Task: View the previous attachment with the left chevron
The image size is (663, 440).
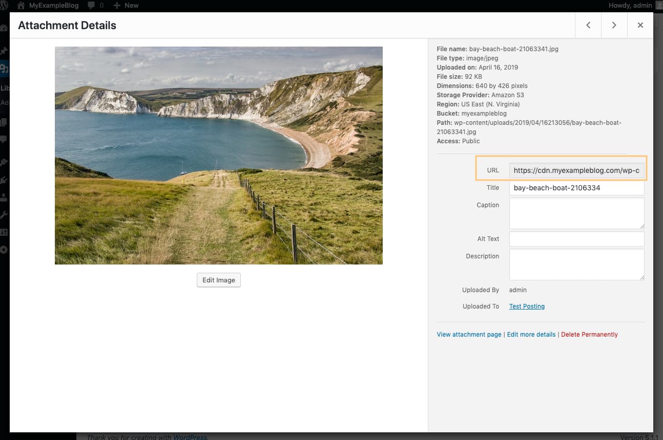Action: [588, 25]
